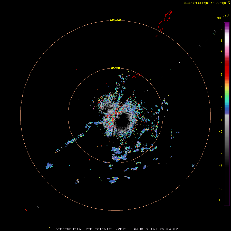The image size is (231, 231).
Task: Click the red island outline on the 50 NMI ring
Action: pos(137,75)
